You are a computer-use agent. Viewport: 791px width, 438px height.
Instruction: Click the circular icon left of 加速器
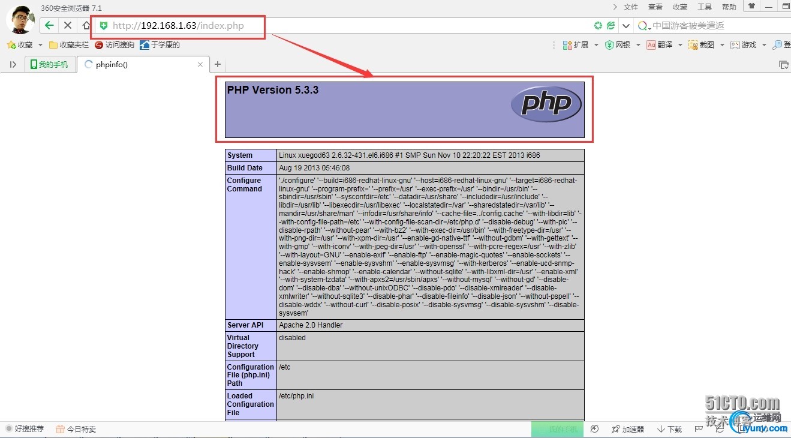(594, 429)
